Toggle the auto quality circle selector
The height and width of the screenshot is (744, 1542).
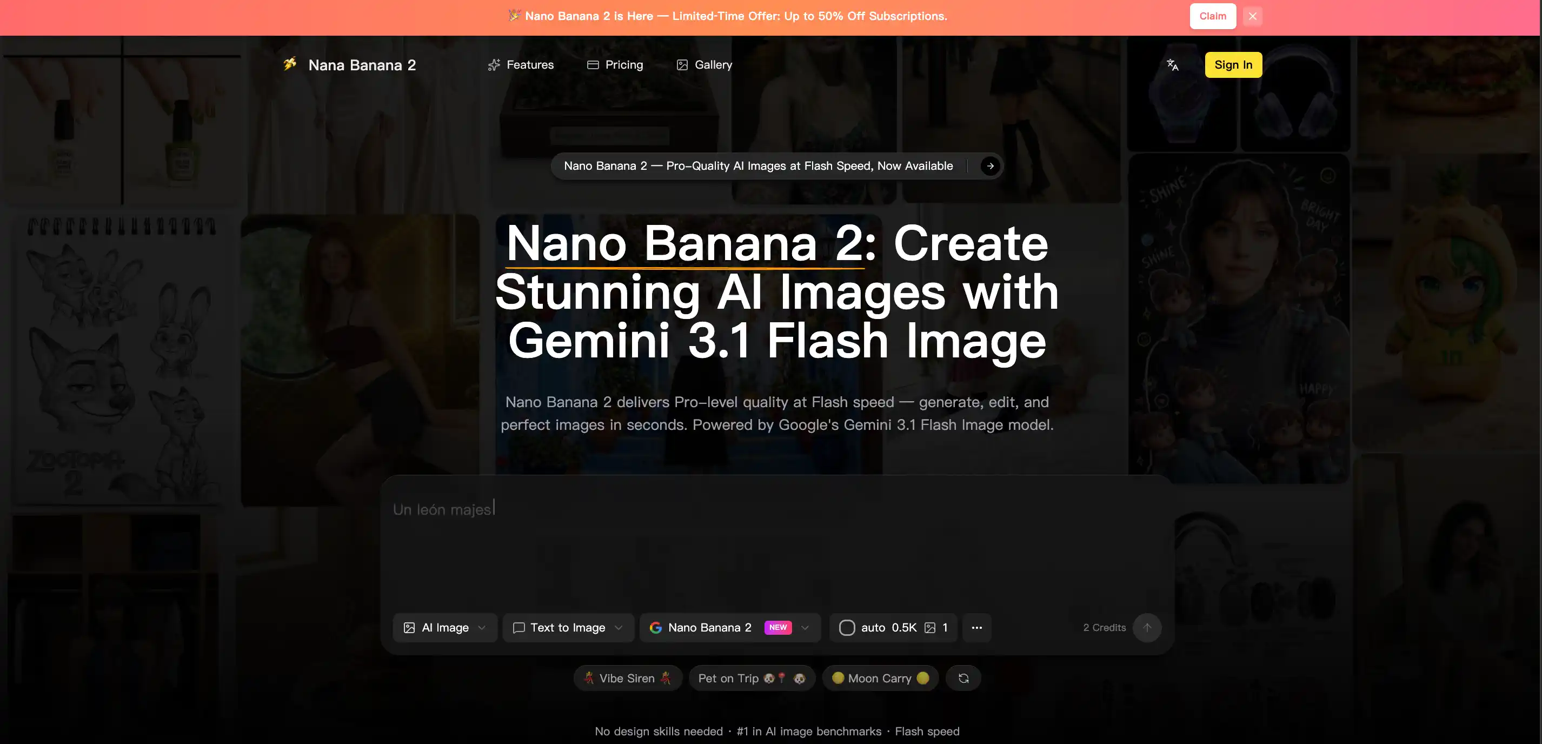click(x=847, y=627)
